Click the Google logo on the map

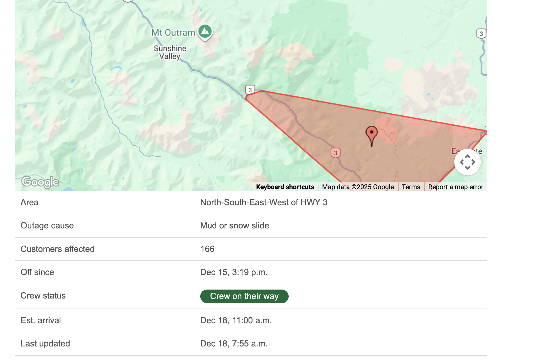pos(40,182)
